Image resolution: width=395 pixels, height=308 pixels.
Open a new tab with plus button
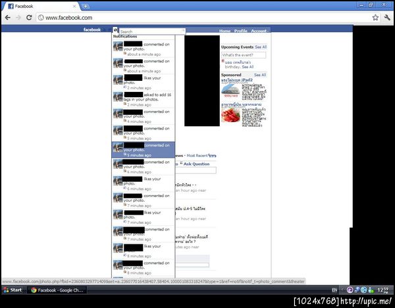pos(85,7)
